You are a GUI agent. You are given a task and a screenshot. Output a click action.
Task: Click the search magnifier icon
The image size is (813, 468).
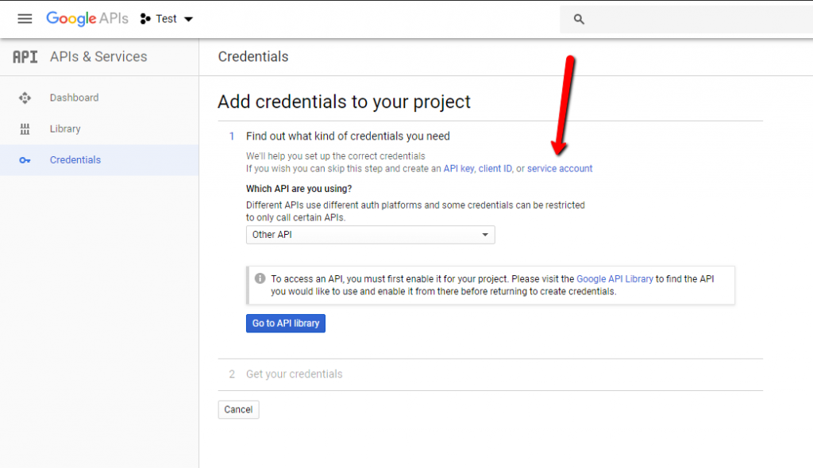[579, 18]
